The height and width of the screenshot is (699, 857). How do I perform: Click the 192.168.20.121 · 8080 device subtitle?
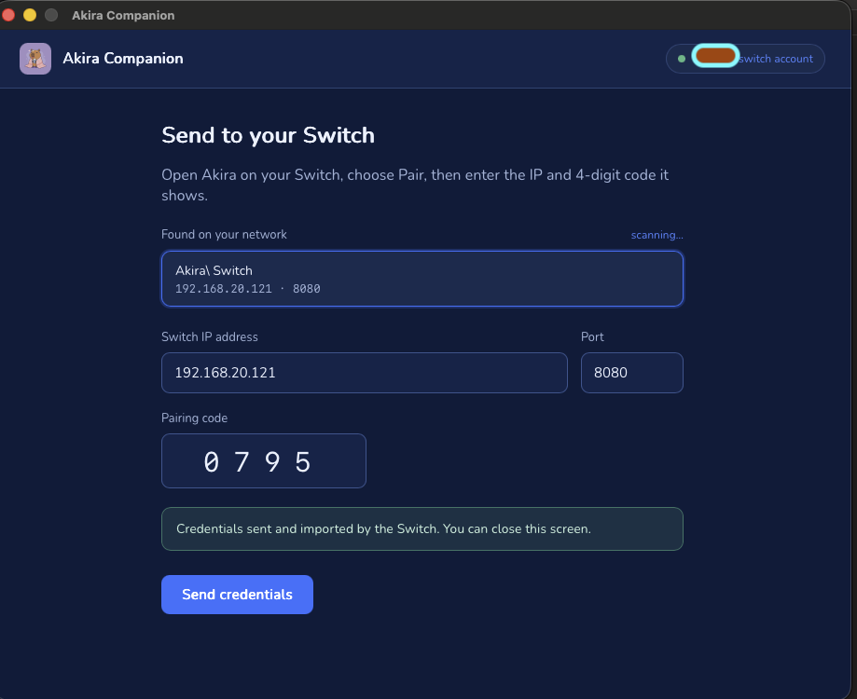248,288
